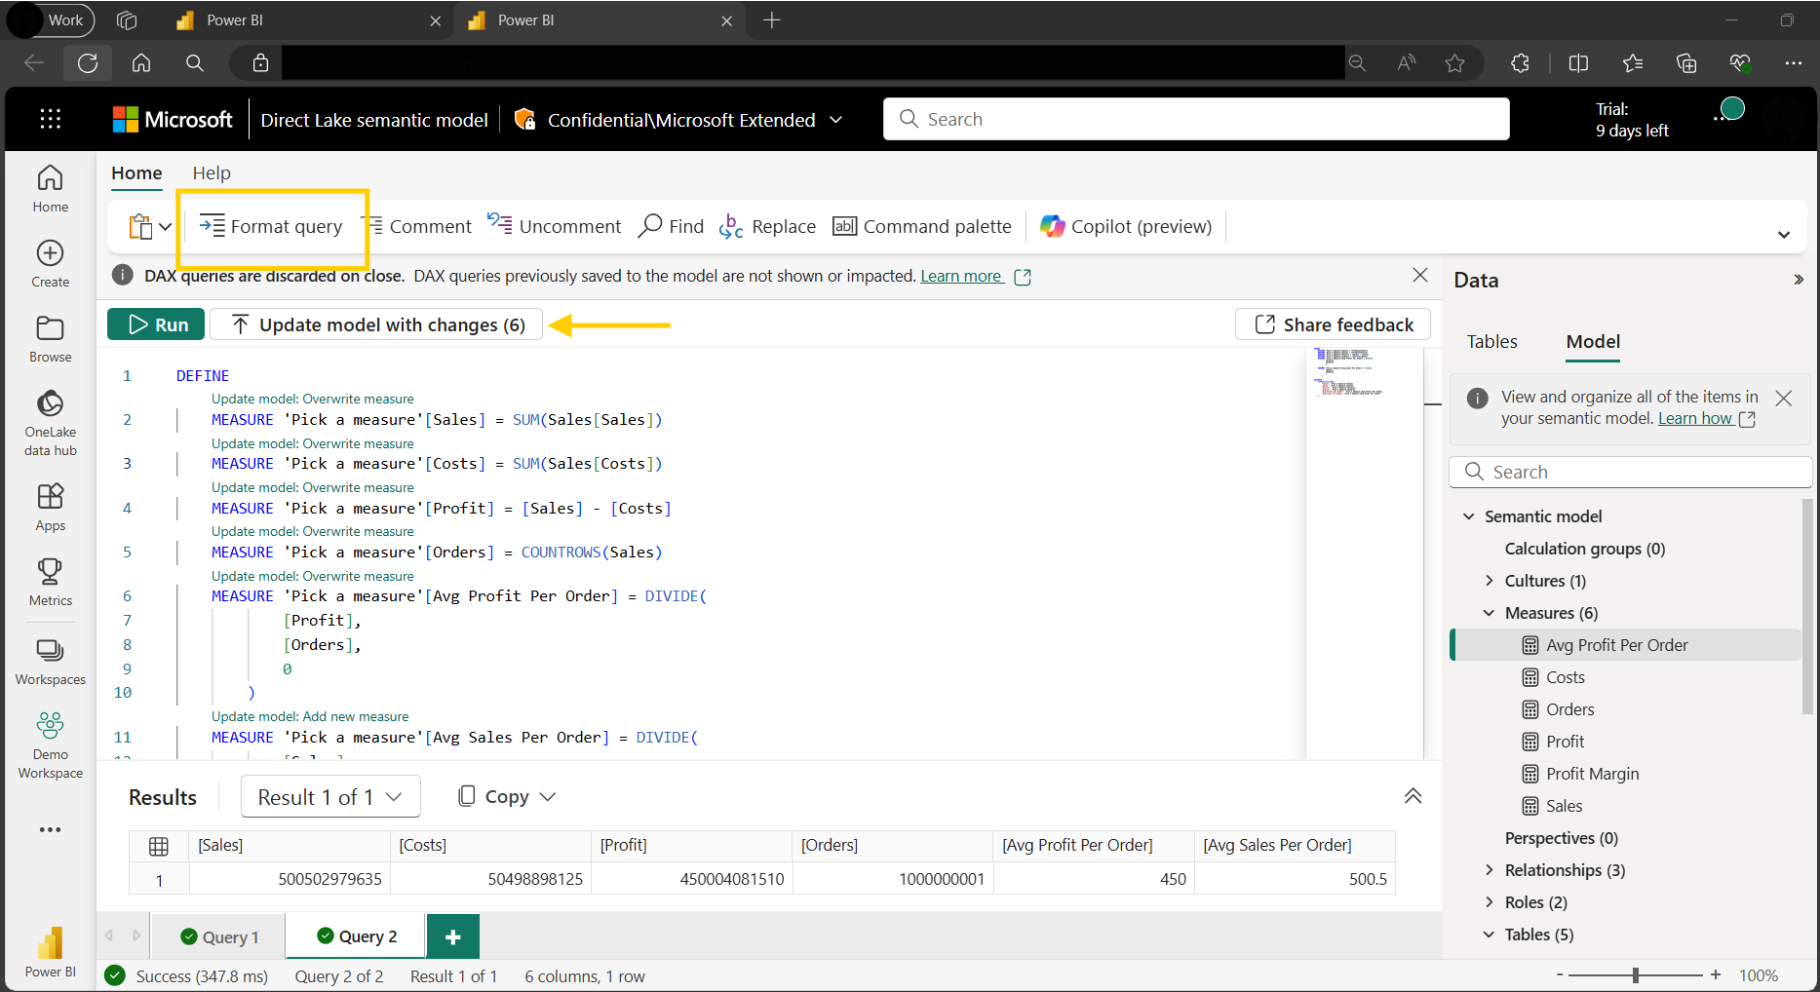Open OneLake data hub in sidebar
Screen dimensions: 1820x992
coord(51,424)
